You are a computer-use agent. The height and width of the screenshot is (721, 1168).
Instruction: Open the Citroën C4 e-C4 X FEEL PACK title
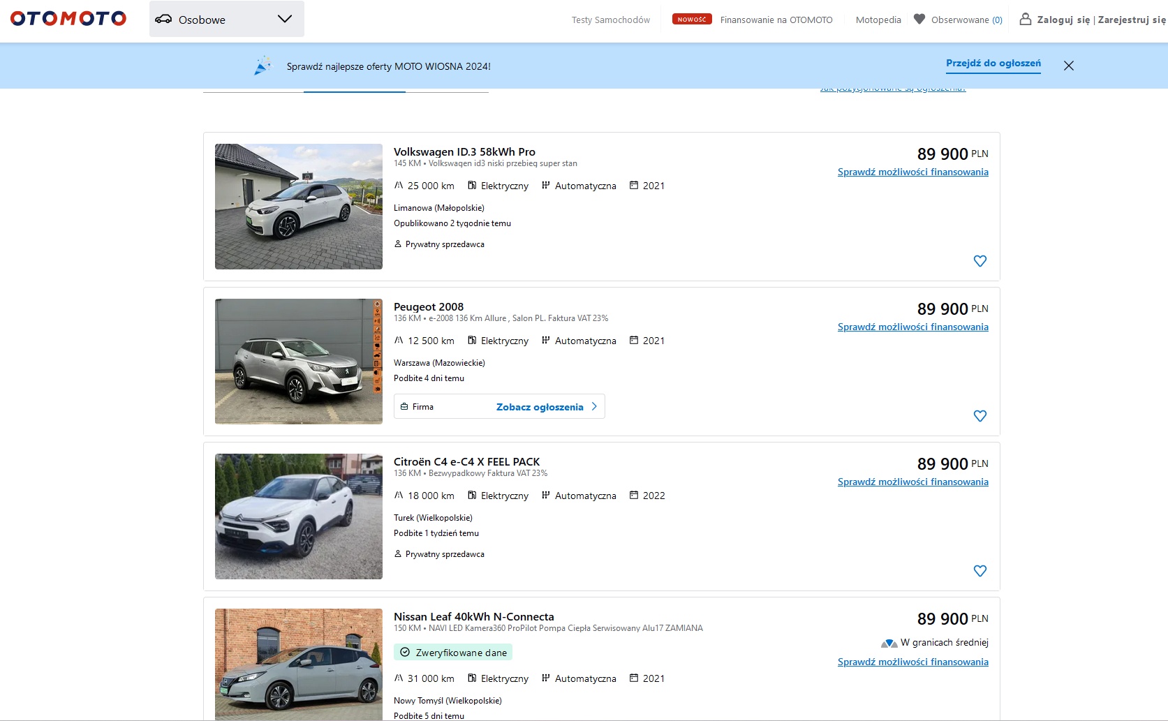tap(466, 461)
